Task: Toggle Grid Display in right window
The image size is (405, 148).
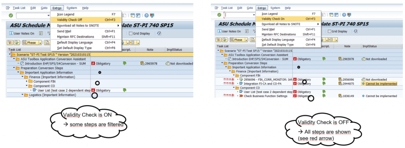Action: (337, 31)
